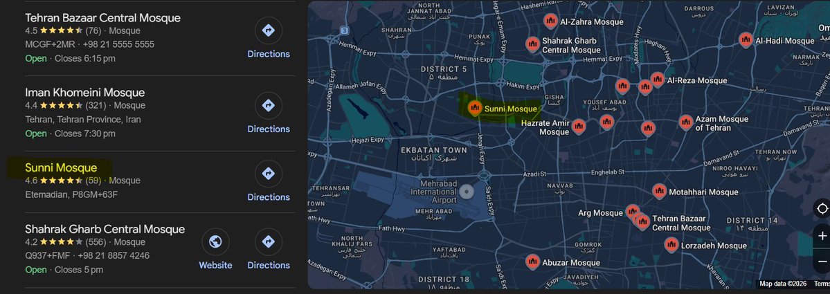Get directions to Sunni Mosque listing

coord(269,182)
